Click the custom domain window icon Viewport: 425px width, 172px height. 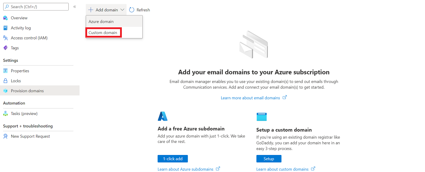coord(261,117)
